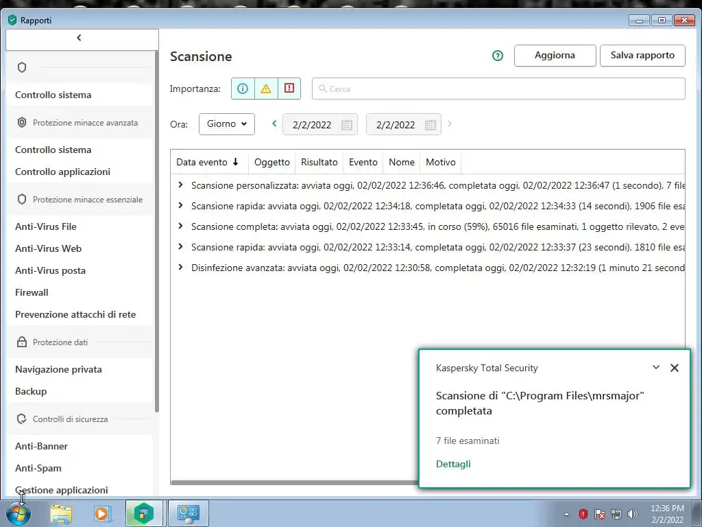The height and width of the screenshot is (527, 702).
Task: Toggle the critical importance filter
Action: 289,89
